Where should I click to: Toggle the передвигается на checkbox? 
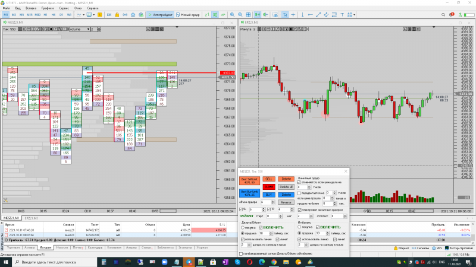click(299, 193)
